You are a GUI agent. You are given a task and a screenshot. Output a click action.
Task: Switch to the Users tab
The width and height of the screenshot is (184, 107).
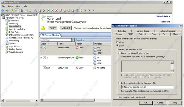point(175,34)
